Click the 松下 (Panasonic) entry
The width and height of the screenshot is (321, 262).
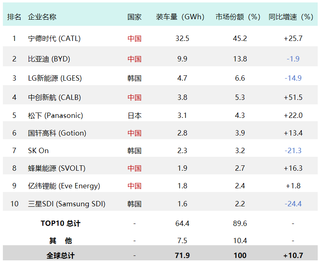[x=55, y=115]
